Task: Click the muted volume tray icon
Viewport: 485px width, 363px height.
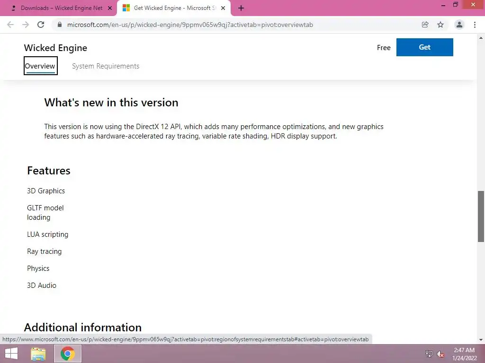Action: (x=440, y=354)
